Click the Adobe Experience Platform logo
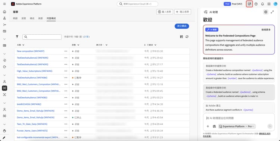The height and width of the screenshot is (141, 280). [13, 4]
